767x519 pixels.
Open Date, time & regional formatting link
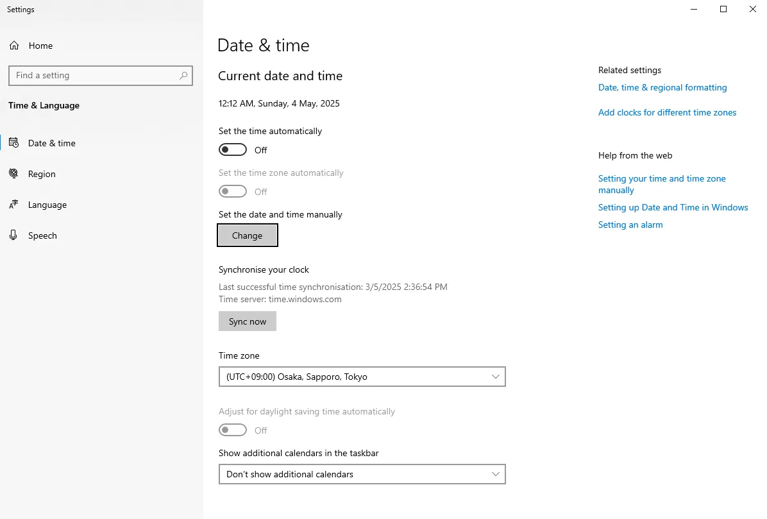(x=662, y=87)
